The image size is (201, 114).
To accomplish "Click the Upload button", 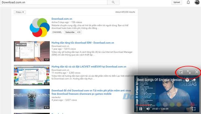I will [x=177, y=2].
